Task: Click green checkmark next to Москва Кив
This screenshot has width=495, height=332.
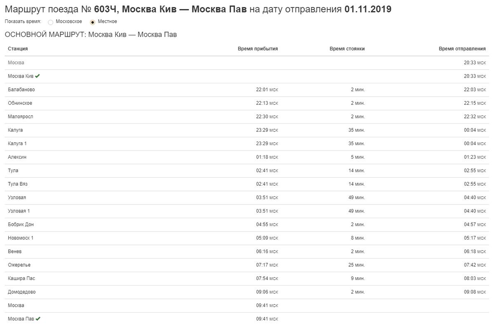Action: (x=38, y=76)
